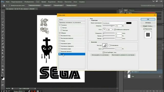Click OK in the layer style dialog
The height and width of the screenshot is (92, 164).
coord(148,19)
